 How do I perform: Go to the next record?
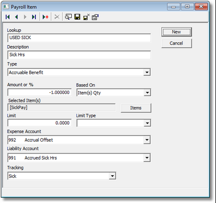pos(25,17)
